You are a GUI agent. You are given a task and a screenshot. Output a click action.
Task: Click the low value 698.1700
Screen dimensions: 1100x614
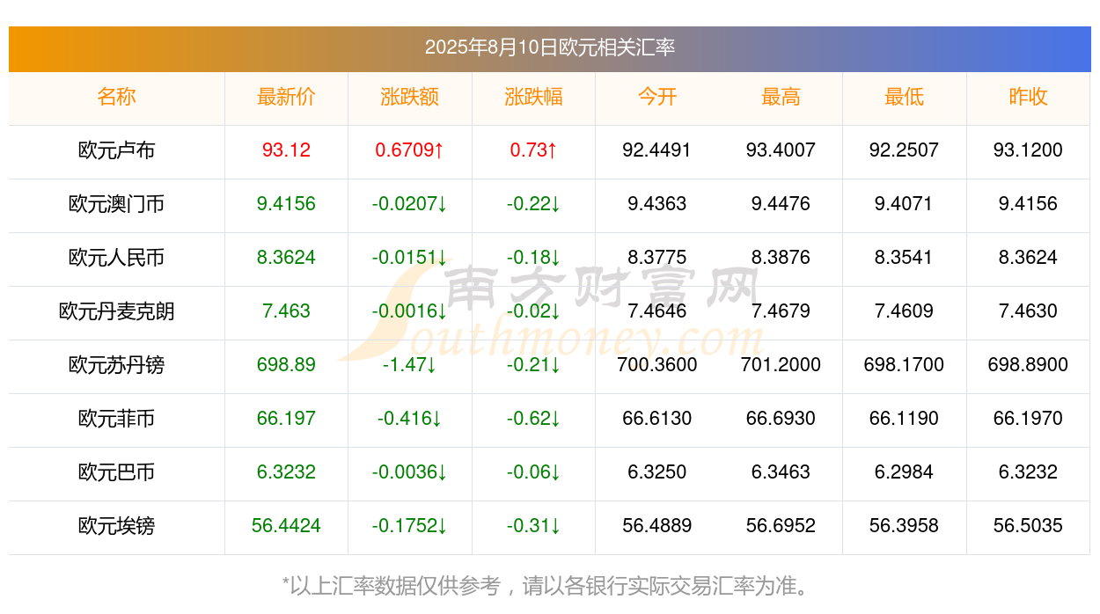click(905, 365)
